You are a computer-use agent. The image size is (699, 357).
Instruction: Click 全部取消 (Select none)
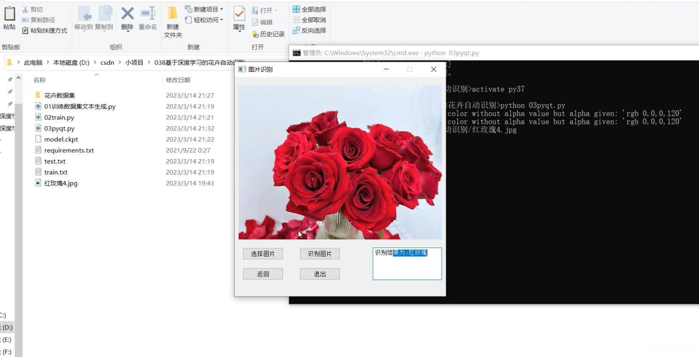coord(310,20)
